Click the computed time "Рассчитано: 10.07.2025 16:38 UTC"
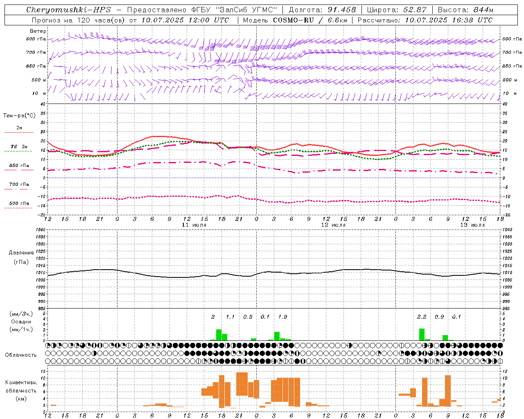The width and height of the screenshot is (524, 419). pos(425,20)
